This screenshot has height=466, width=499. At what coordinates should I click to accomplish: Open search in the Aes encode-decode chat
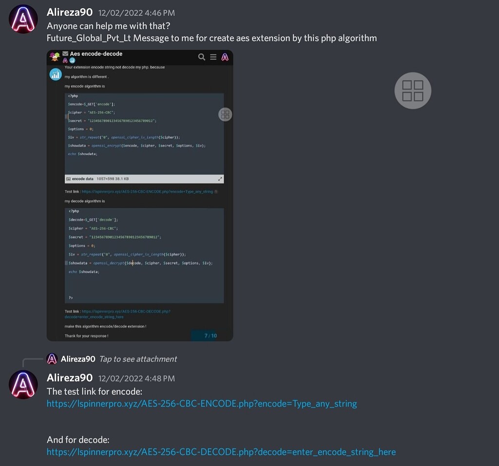202,57
